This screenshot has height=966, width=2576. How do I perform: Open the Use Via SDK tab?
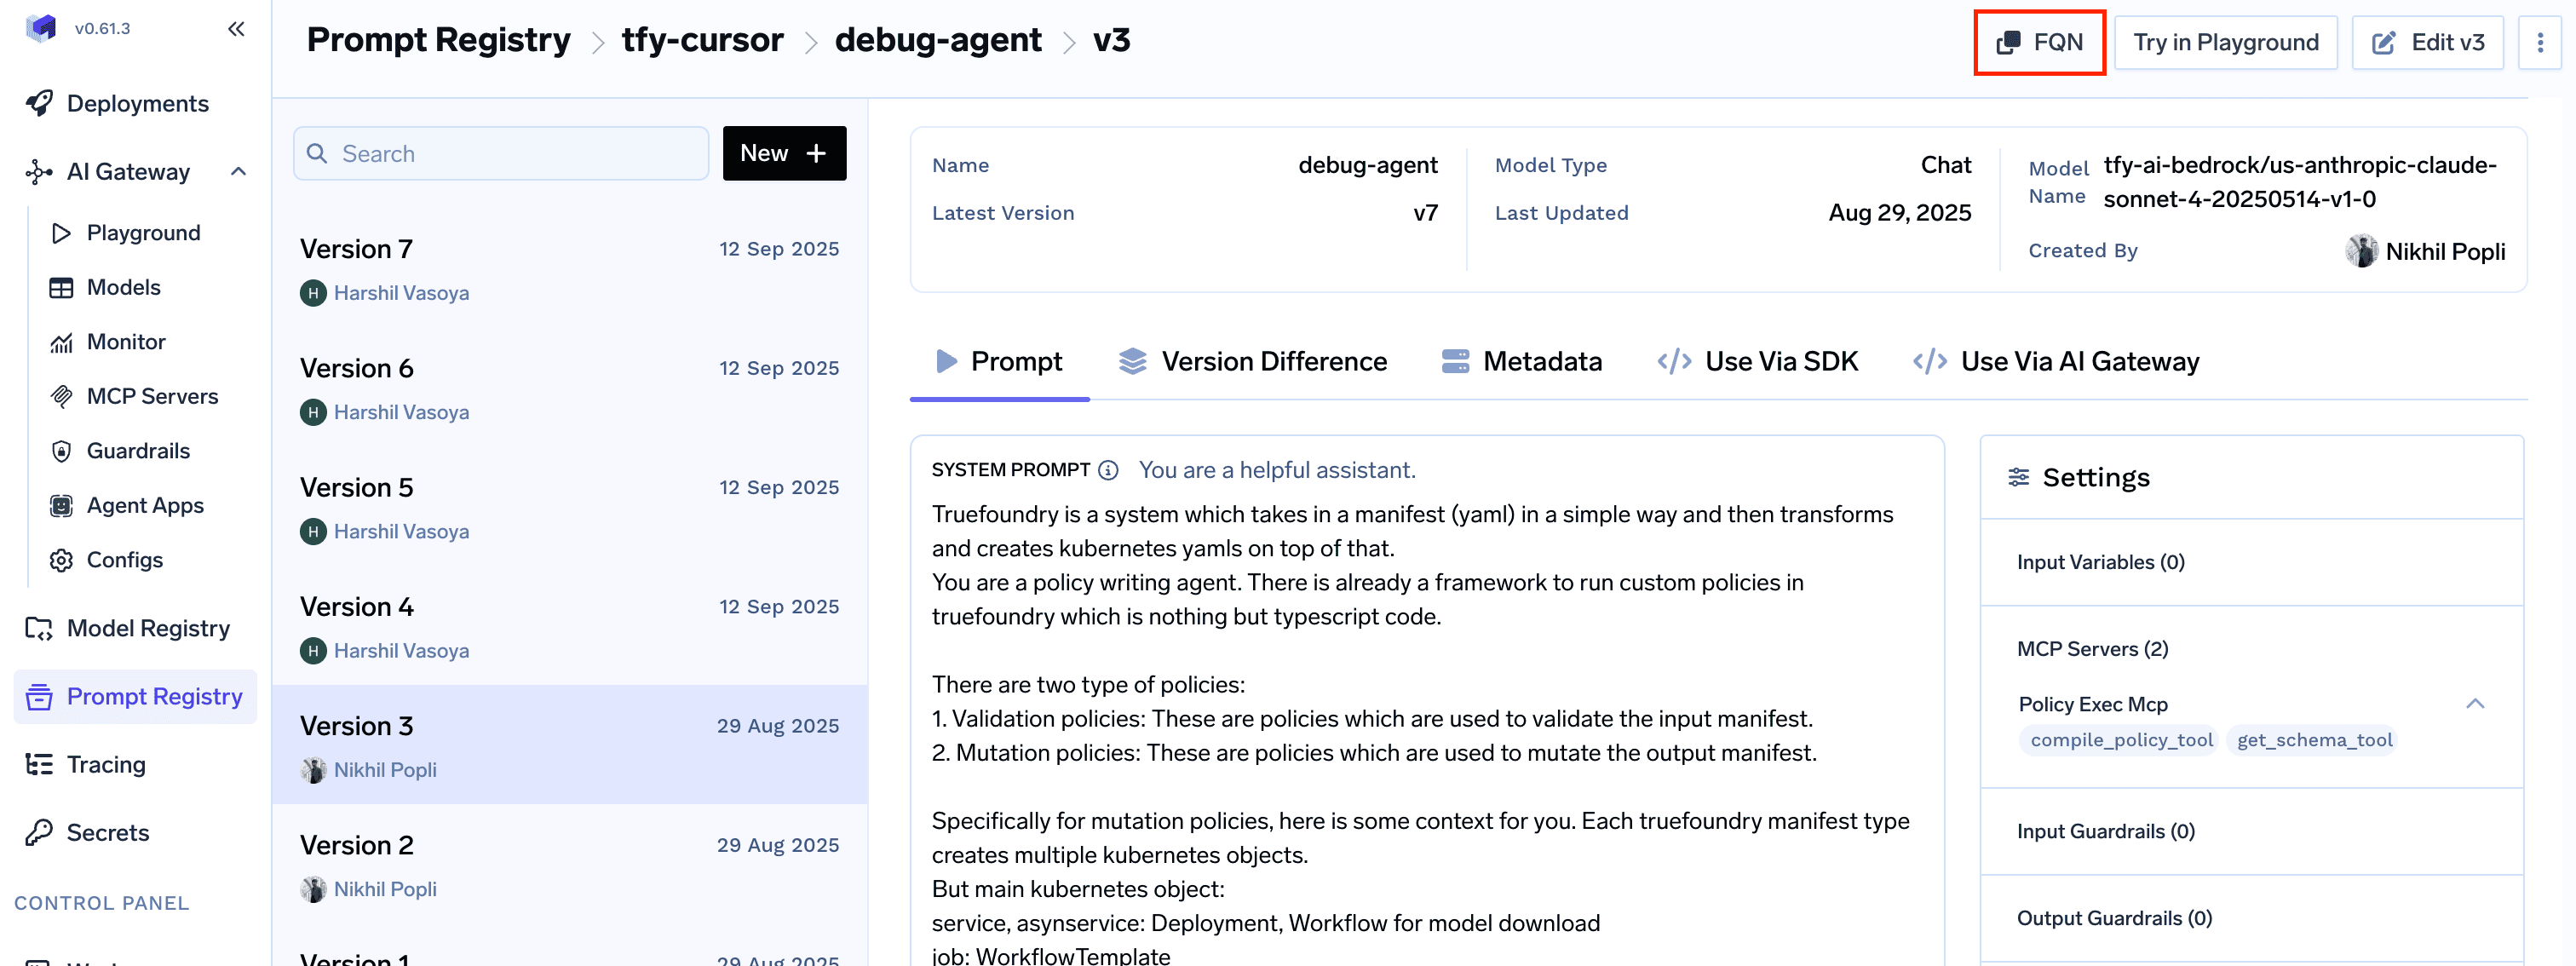click(1757, 361)
